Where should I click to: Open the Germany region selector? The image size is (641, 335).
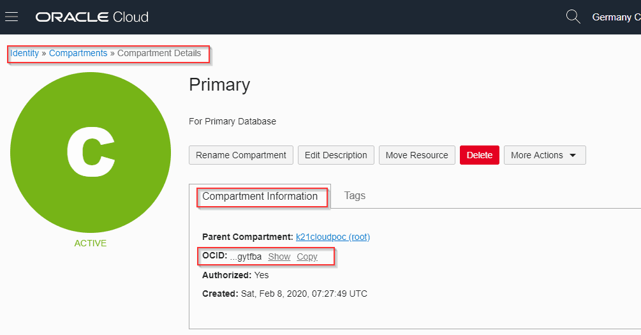tap(615, 17)
